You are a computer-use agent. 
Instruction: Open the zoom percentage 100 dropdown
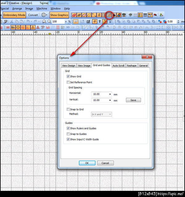click(x=66, y=22)
